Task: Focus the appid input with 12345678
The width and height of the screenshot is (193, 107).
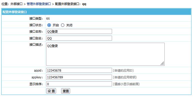Action: point(79,70)
